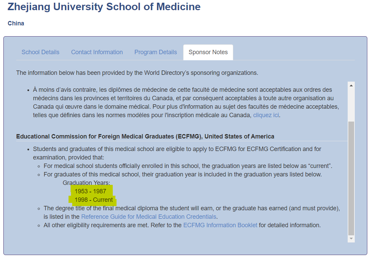
Task: Click the World Directory sponsoring organizations sentence
Action: pyautogui.click(x=137, y=73)
